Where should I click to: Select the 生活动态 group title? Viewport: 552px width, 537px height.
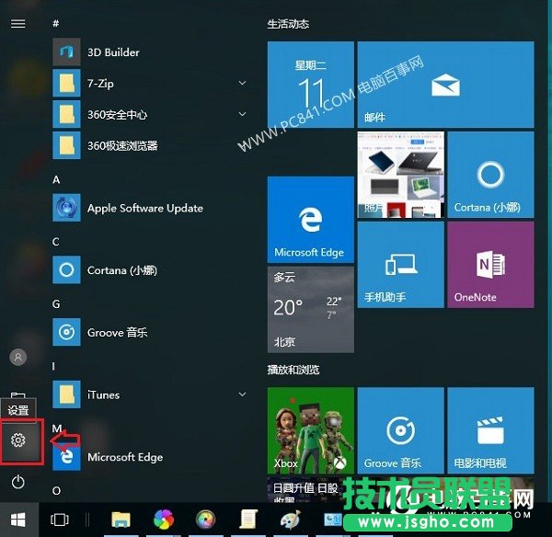point(288,24)
